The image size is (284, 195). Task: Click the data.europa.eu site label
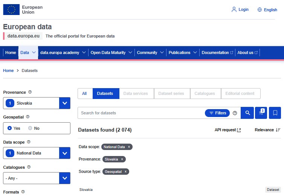click(x=23, y=36)
